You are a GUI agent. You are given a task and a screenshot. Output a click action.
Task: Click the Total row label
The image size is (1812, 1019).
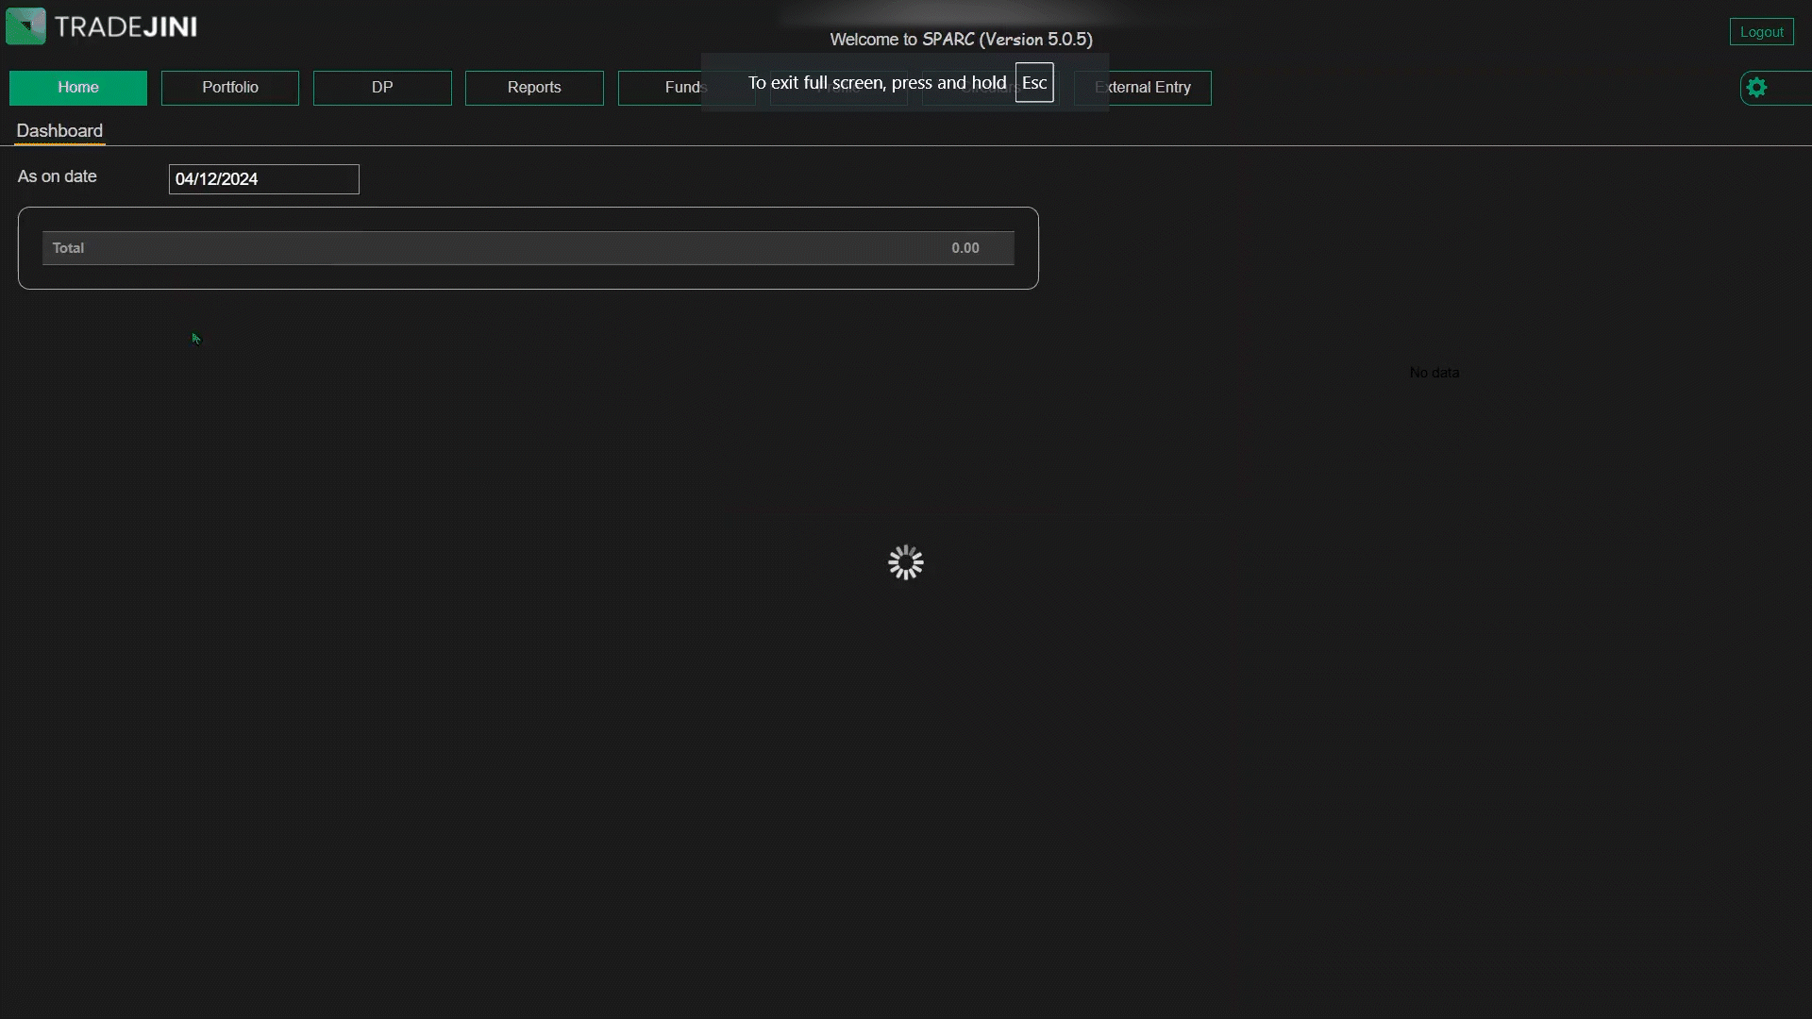point(68,248)
